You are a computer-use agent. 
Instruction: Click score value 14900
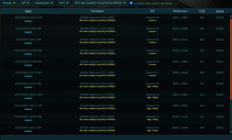coord(219,72)
